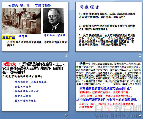This screenshot has width=143, height=119.
Task: Click question 1 text on slide 2
Action: [x=107, y=15]
